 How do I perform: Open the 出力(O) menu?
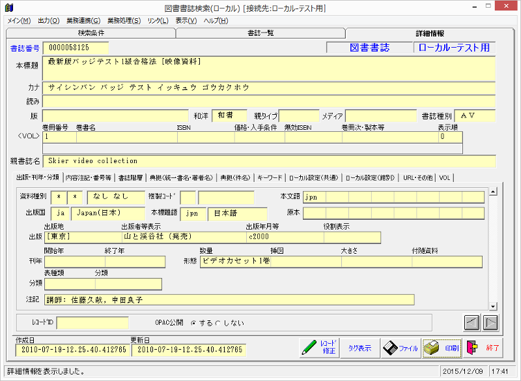49,21
